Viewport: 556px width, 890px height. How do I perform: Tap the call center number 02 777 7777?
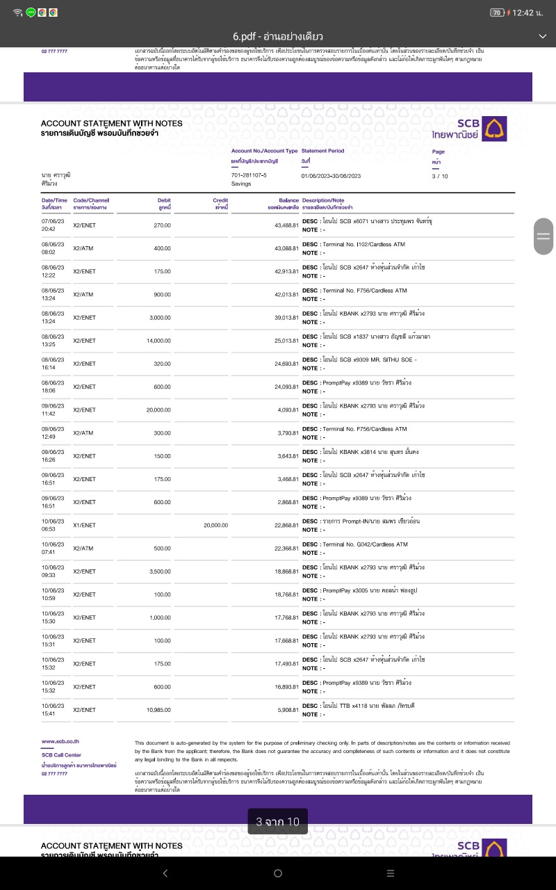point(54,773)
